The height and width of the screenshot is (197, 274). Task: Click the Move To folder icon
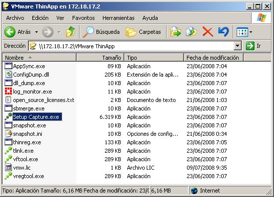176,32
